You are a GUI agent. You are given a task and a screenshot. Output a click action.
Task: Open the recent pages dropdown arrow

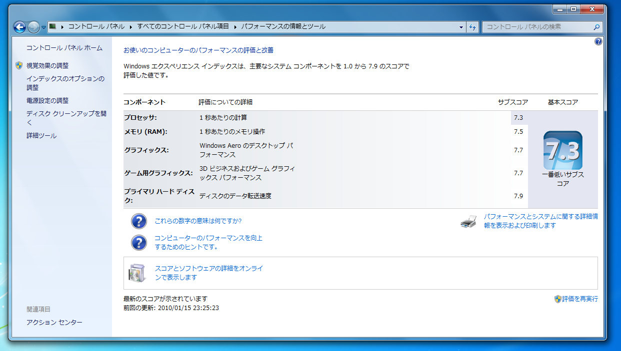coord(43,27)
